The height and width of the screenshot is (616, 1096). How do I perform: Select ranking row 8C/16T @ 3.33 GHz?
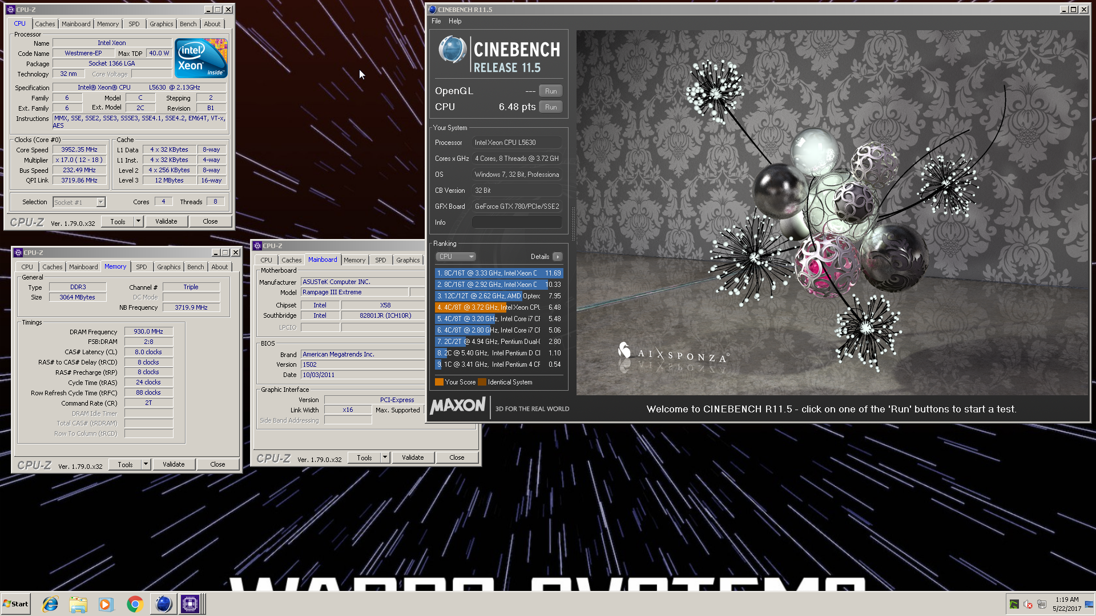499,273
